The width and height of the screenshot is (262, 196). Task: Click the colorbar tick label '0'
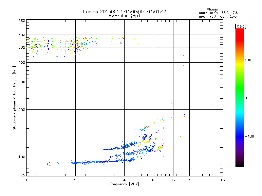246,98
